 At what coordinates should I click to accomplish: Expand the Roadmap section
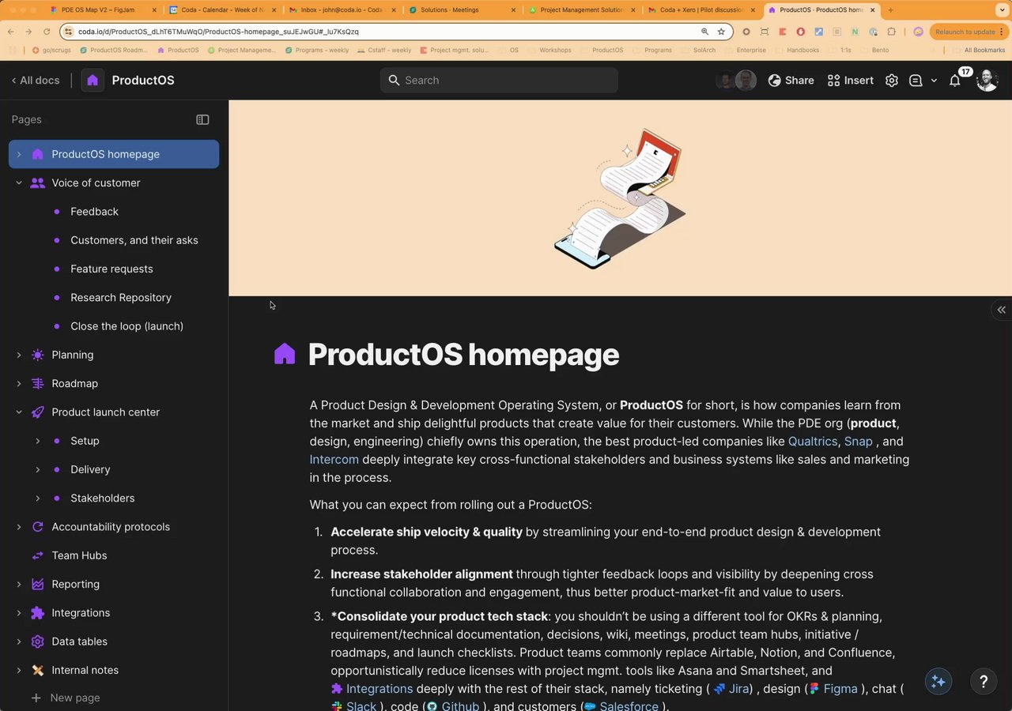(x=19, y=383)
